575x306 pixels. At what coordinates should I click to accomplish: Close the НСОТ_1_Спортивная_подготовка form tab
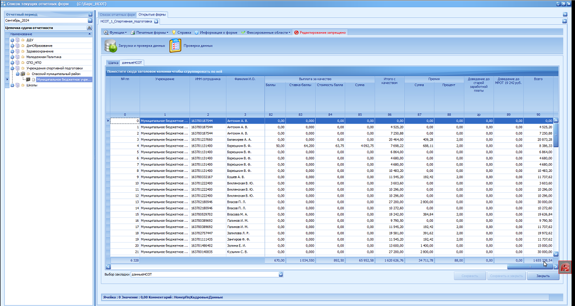[x=156, y=22]
